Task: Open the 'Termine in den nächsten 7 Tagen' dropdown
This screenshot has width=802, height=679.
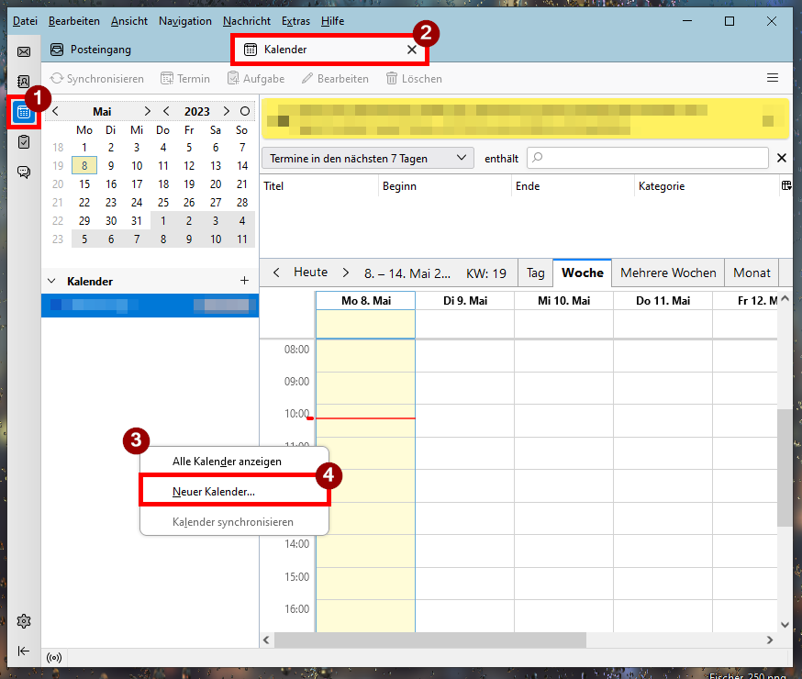Action: 367,158
